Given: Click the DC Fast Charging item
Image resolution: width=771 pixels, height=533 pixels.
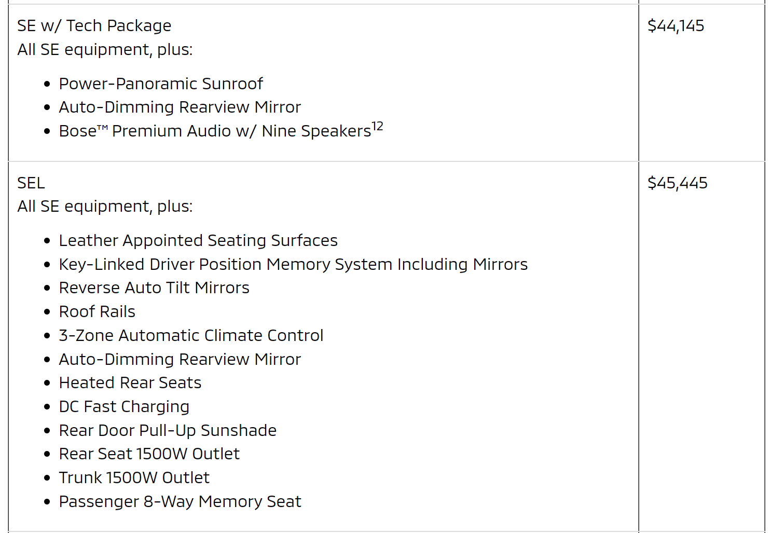Looking at the screenshot, I should point(124,406).
